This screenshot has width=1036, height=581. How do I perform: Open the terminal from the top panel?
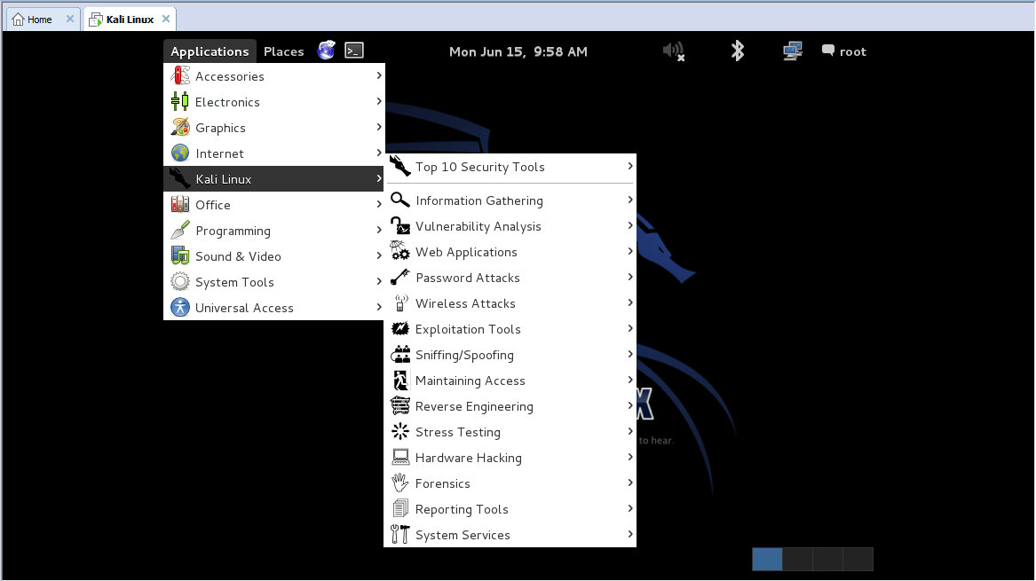coord(354,51)
